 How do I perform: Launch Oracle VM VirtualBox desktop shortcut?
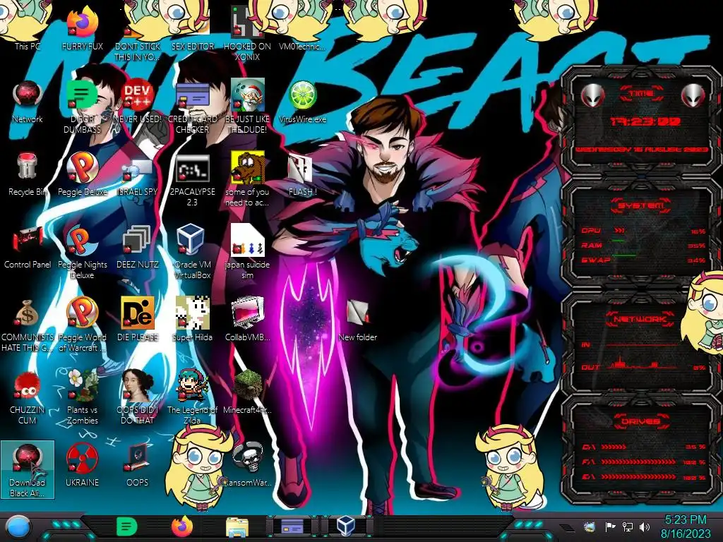(192, 253)
